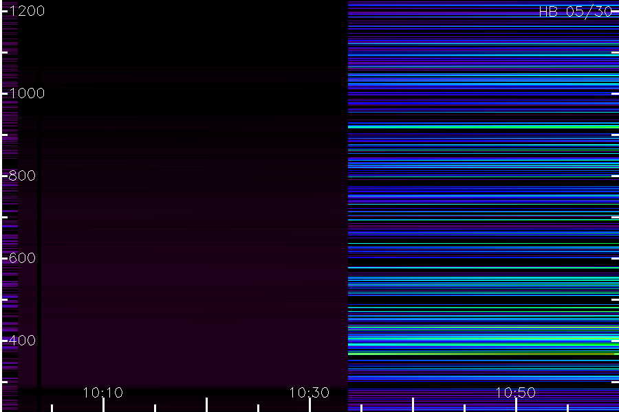Click the 10:30 time axis label

coord(309,392)
